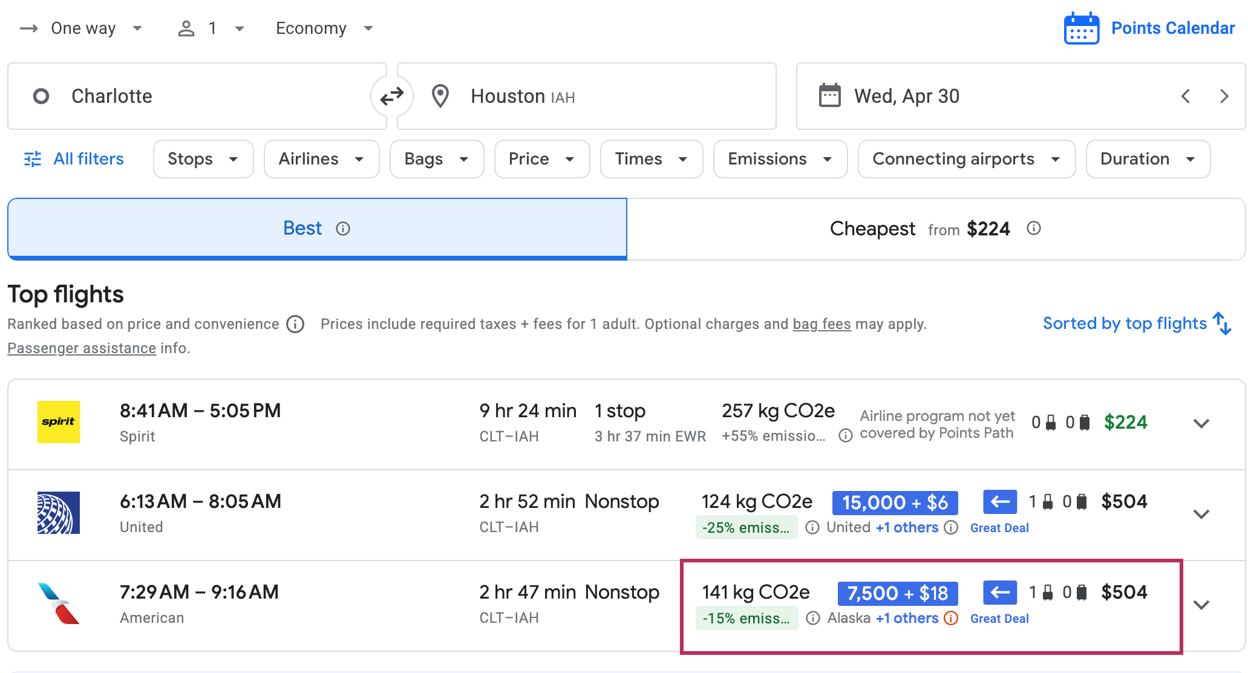1248x673 pixels.
Task: Switch to the Cheapest tab
Action: click(935, 229)
